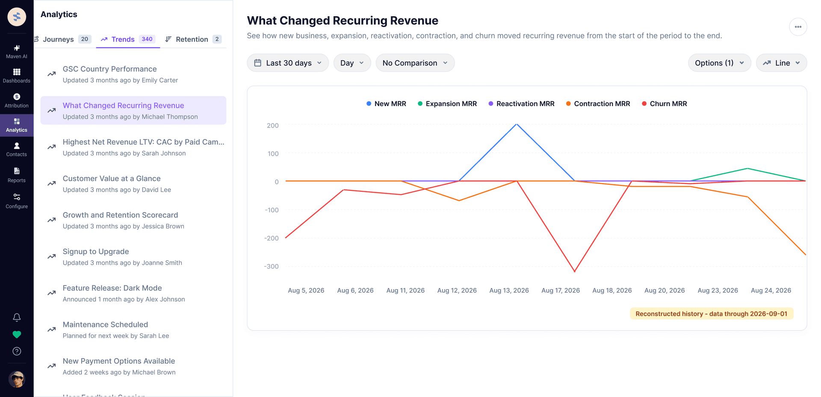The width and height of the screenshot is (821, 397).
Task: Expand the Options (1) dropdown
Action: tap(719, 63)
